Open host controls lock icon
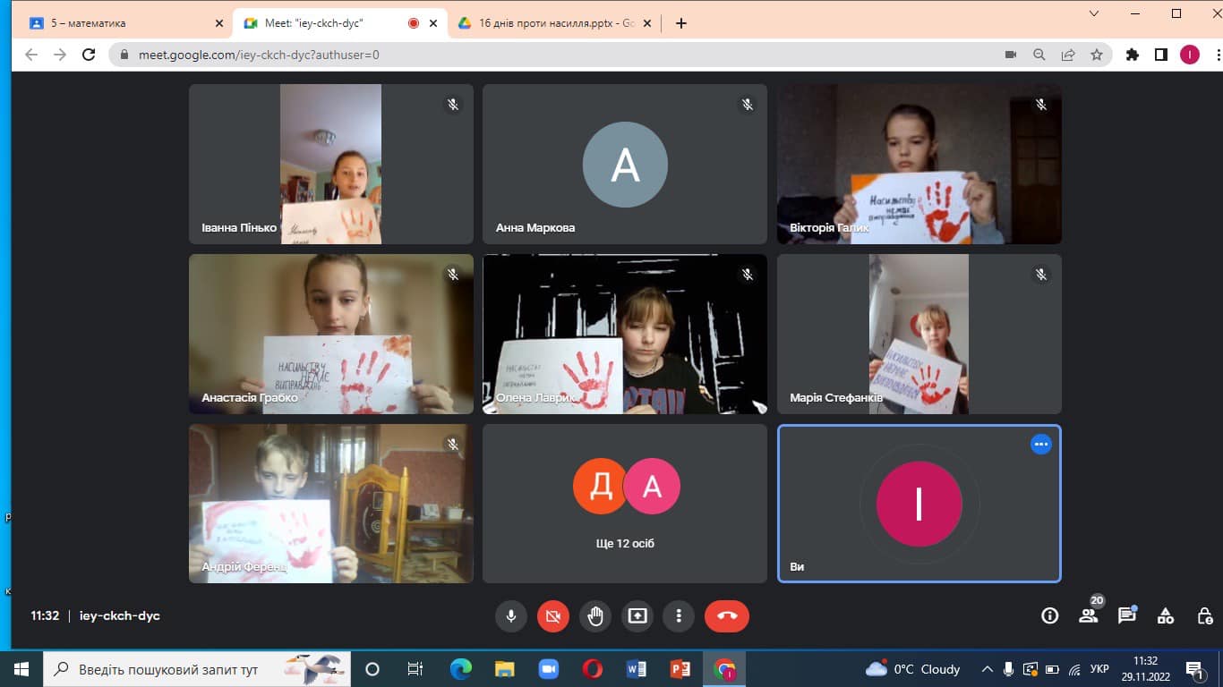1223x687 pixels. pos(1204,615)
